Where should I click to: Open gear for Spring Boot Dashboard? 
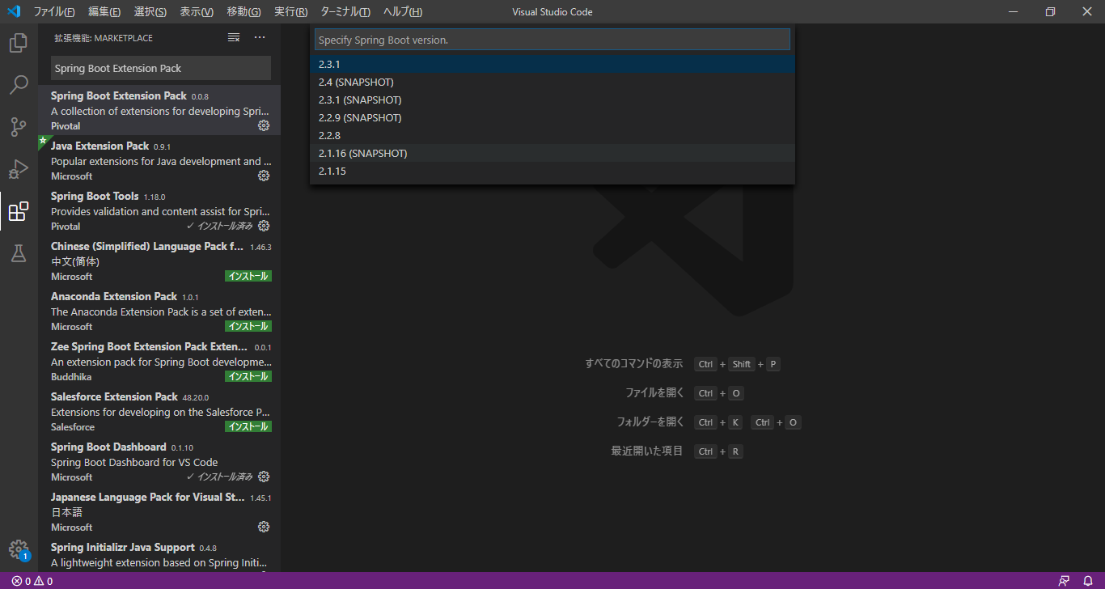tap(264, 477)
